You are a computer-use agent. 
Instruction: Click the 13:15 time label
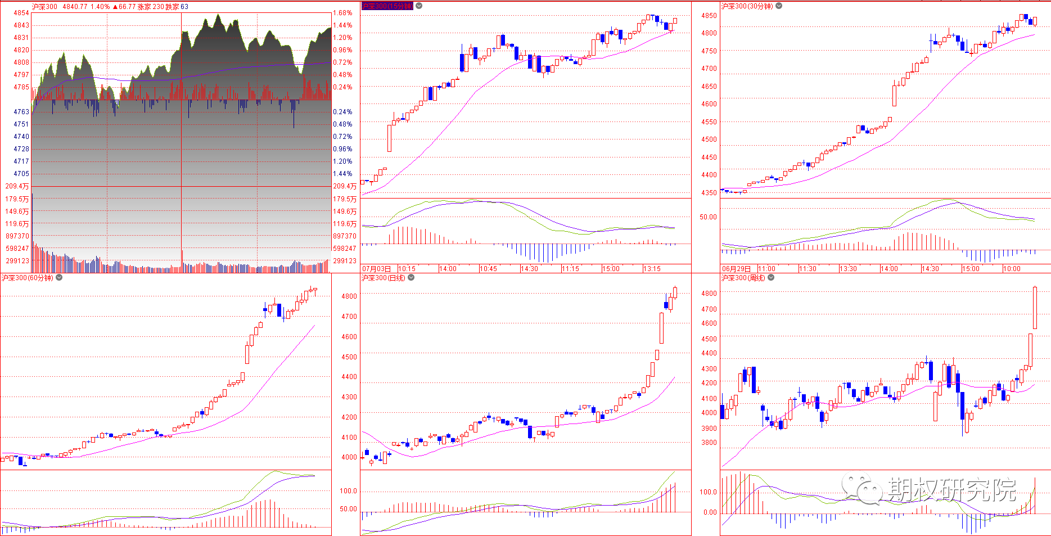coord(652,269)
